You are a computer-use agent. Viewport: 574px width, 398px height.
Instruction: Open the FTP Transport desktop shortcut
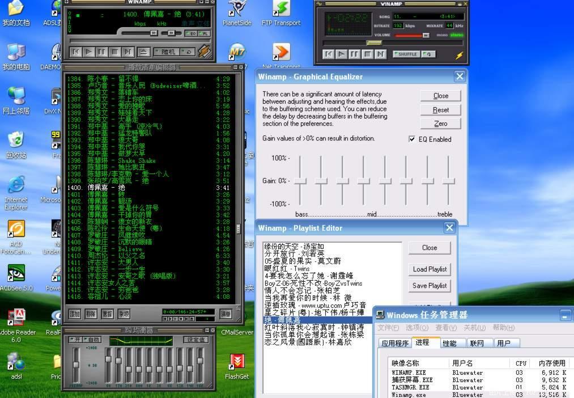click(x=281, y=14)
